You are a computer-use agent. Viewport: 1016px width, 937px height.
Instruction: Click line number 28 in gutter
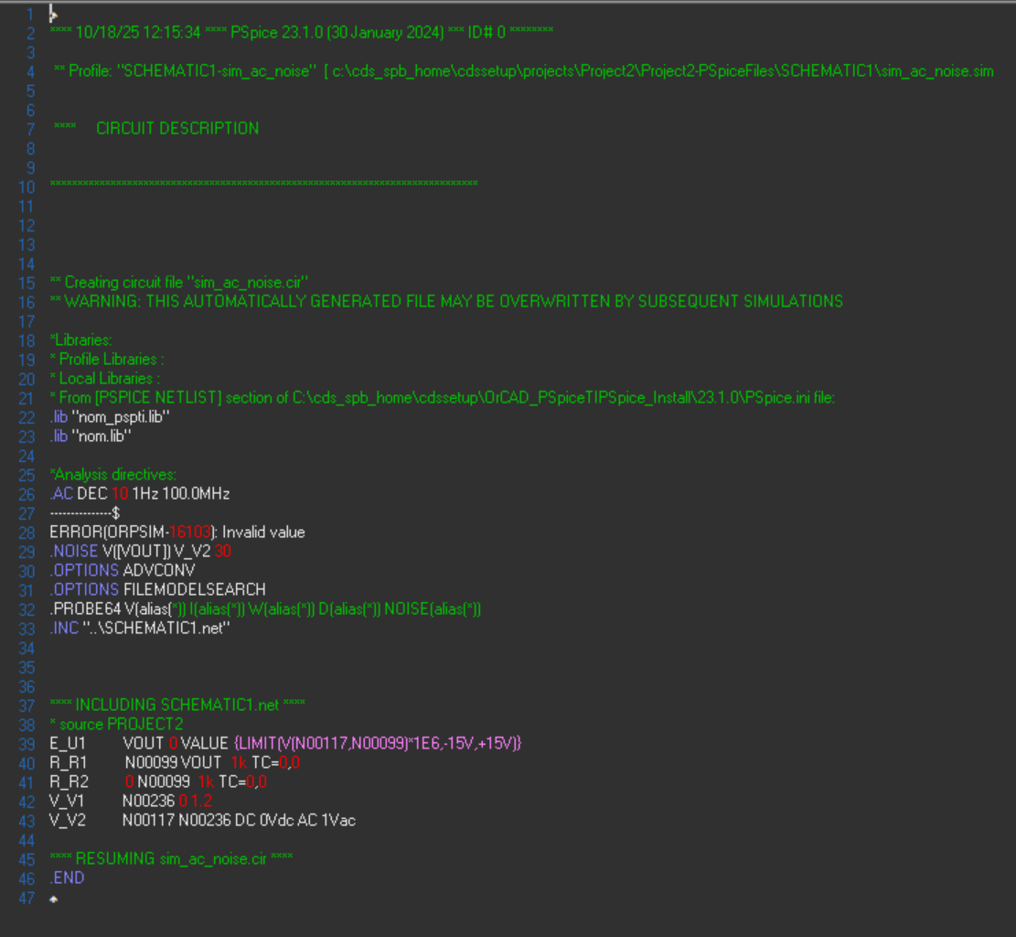click(27, 533)
